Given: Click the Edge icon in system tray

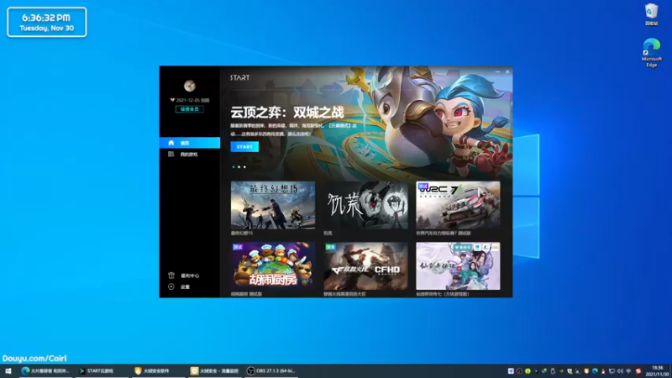Looking at the screenshot, I should tap(595, 371).
